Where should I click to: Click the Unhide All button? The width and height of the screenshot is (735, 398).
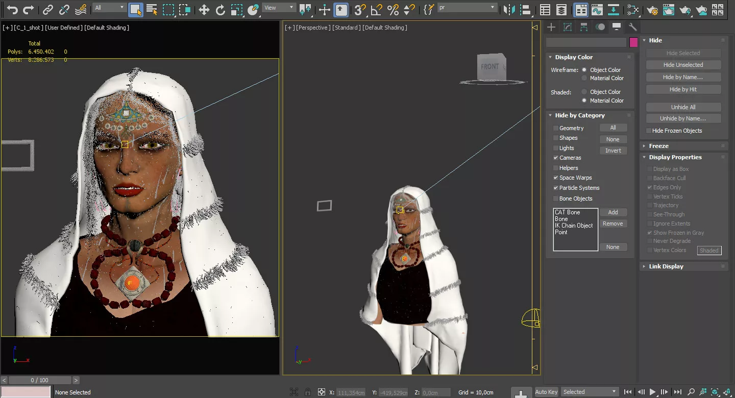pyautogui.click(x=683, y=107)
